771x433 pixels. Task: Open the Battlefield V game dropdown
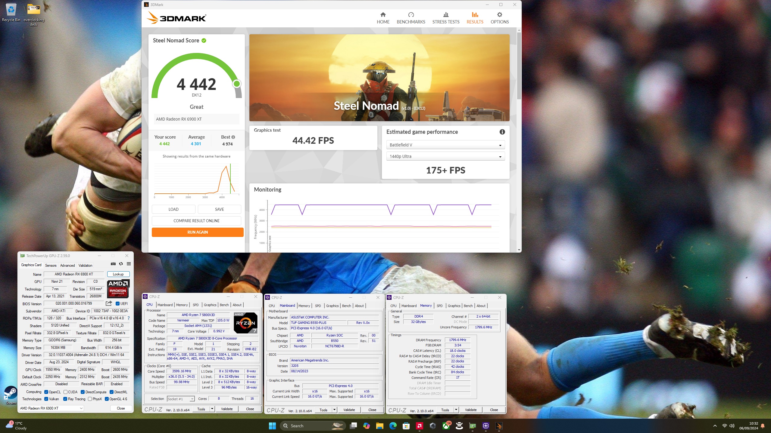click(445, 145)
